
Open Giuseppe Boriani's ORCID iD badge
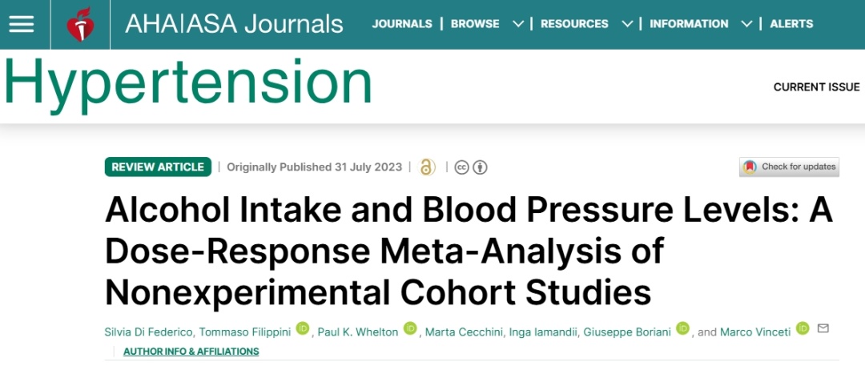682,328
